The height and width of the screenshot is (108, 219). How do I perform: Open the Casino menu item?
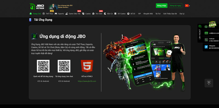click(x=86, y=14)
